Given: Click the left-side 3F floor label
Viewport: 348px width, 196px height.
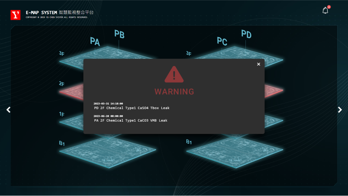Looking at the screenshot, I should tap(62, 54).
